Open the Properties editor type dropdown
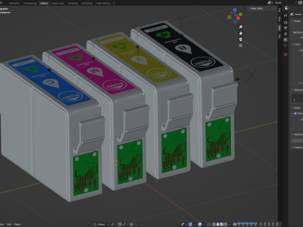This screenshot has height=227, width=303. tap(287, 8)
